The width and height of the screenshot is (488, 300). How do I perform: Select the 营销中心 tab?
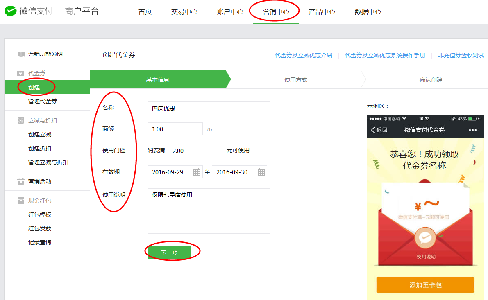[276, 12]
